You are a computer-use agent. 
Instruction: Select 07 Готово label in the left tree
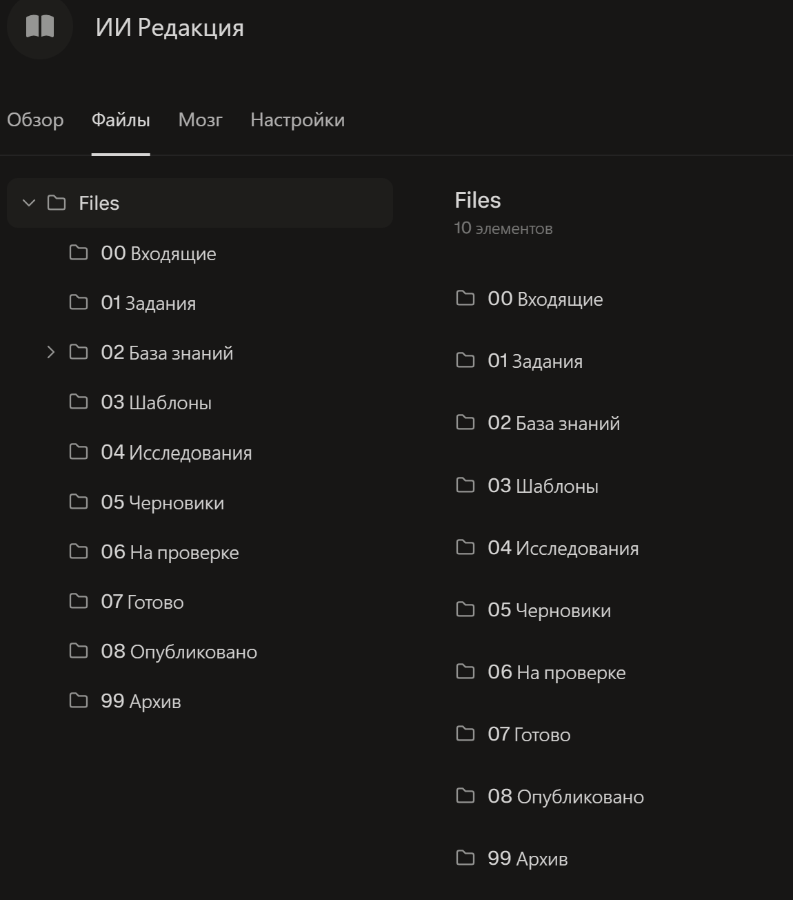[142, 602]
